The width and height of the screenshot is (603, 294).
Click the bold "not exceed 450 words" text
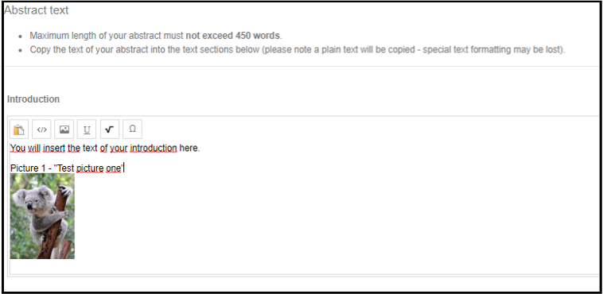[232, 36]
